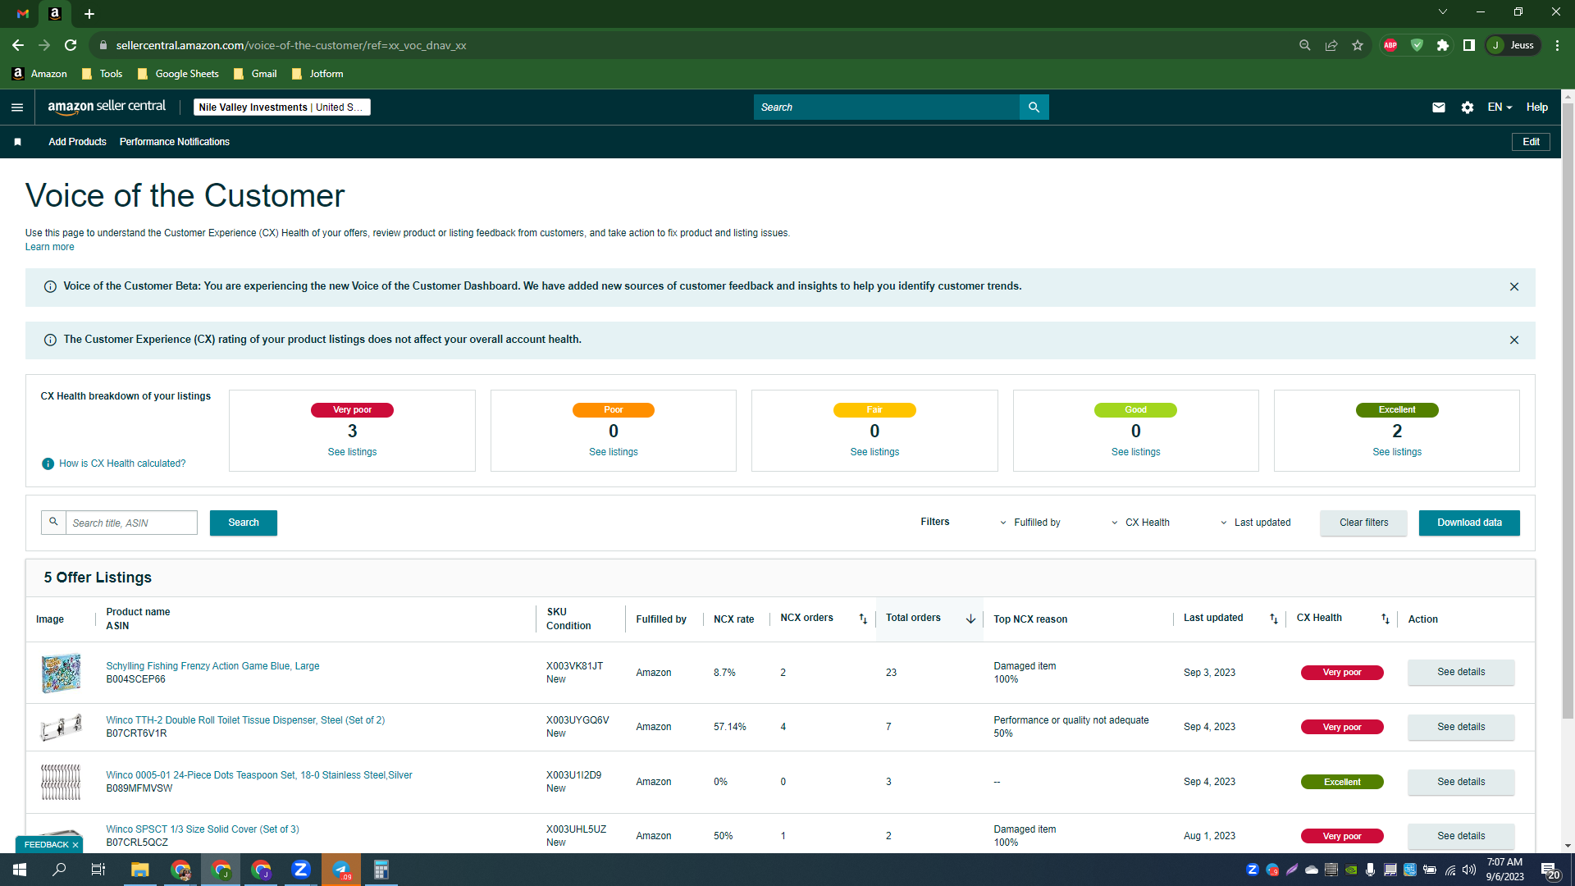See details for Schylling Fishing Frenzy listing
Image resolution: width=1575 pixels, height=886 pixels.
pos(1461,672)
